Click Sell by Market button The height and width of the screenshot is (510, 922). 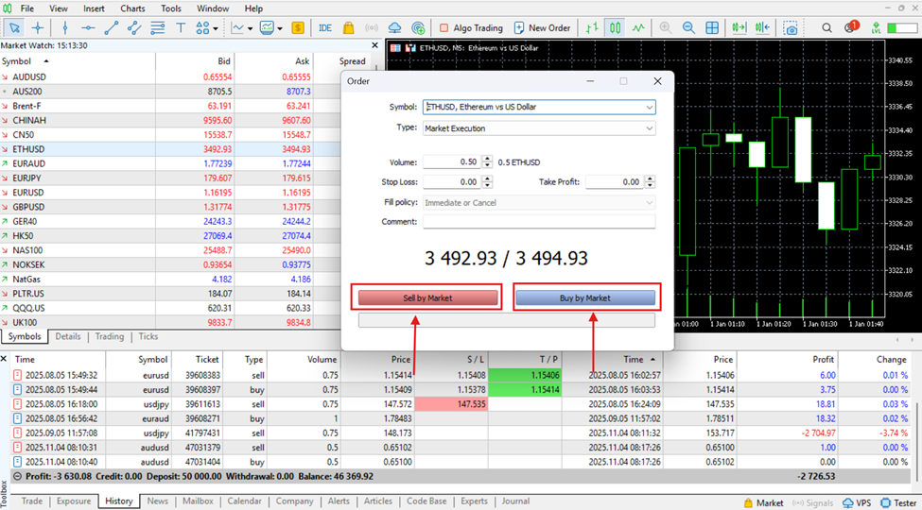(x=427, y=298)
